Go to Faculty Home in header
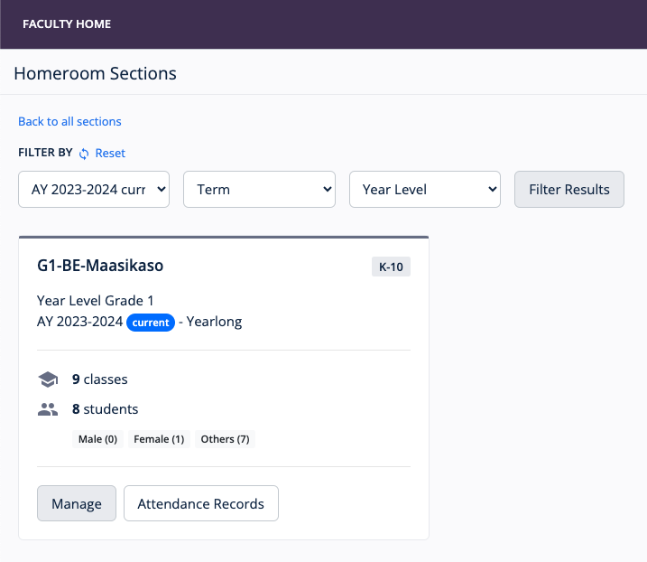This screenshot has width=647, height=562. point(67,24)
